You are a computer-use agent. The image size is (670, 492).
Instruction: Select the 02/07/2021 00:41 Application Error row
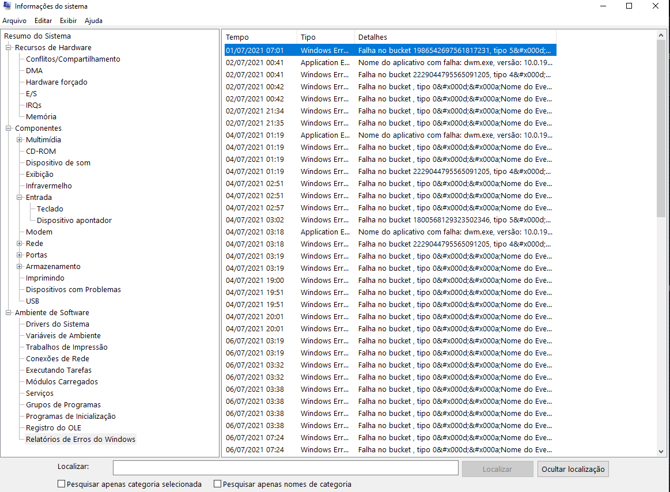click(x=390, y=62)
